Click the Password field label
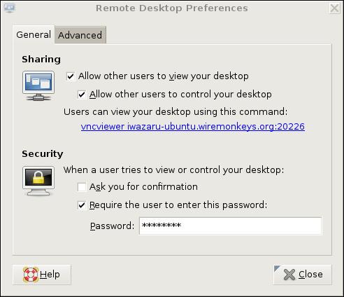344x297 pixels. tap(112, 226)
